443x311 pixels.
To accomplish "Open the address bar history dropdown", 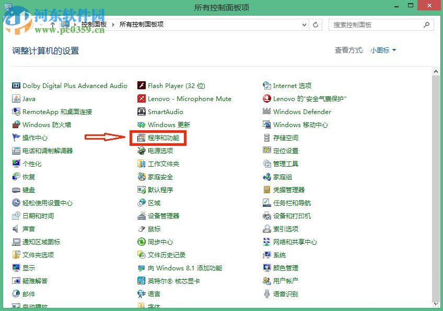I will coord(304,24).
